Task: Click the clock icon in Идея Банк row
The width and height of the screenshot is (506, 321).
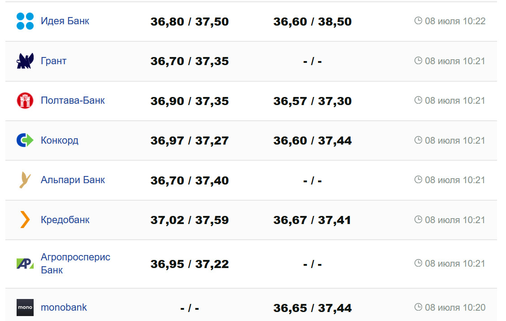Action: click(x=418, y=21)
